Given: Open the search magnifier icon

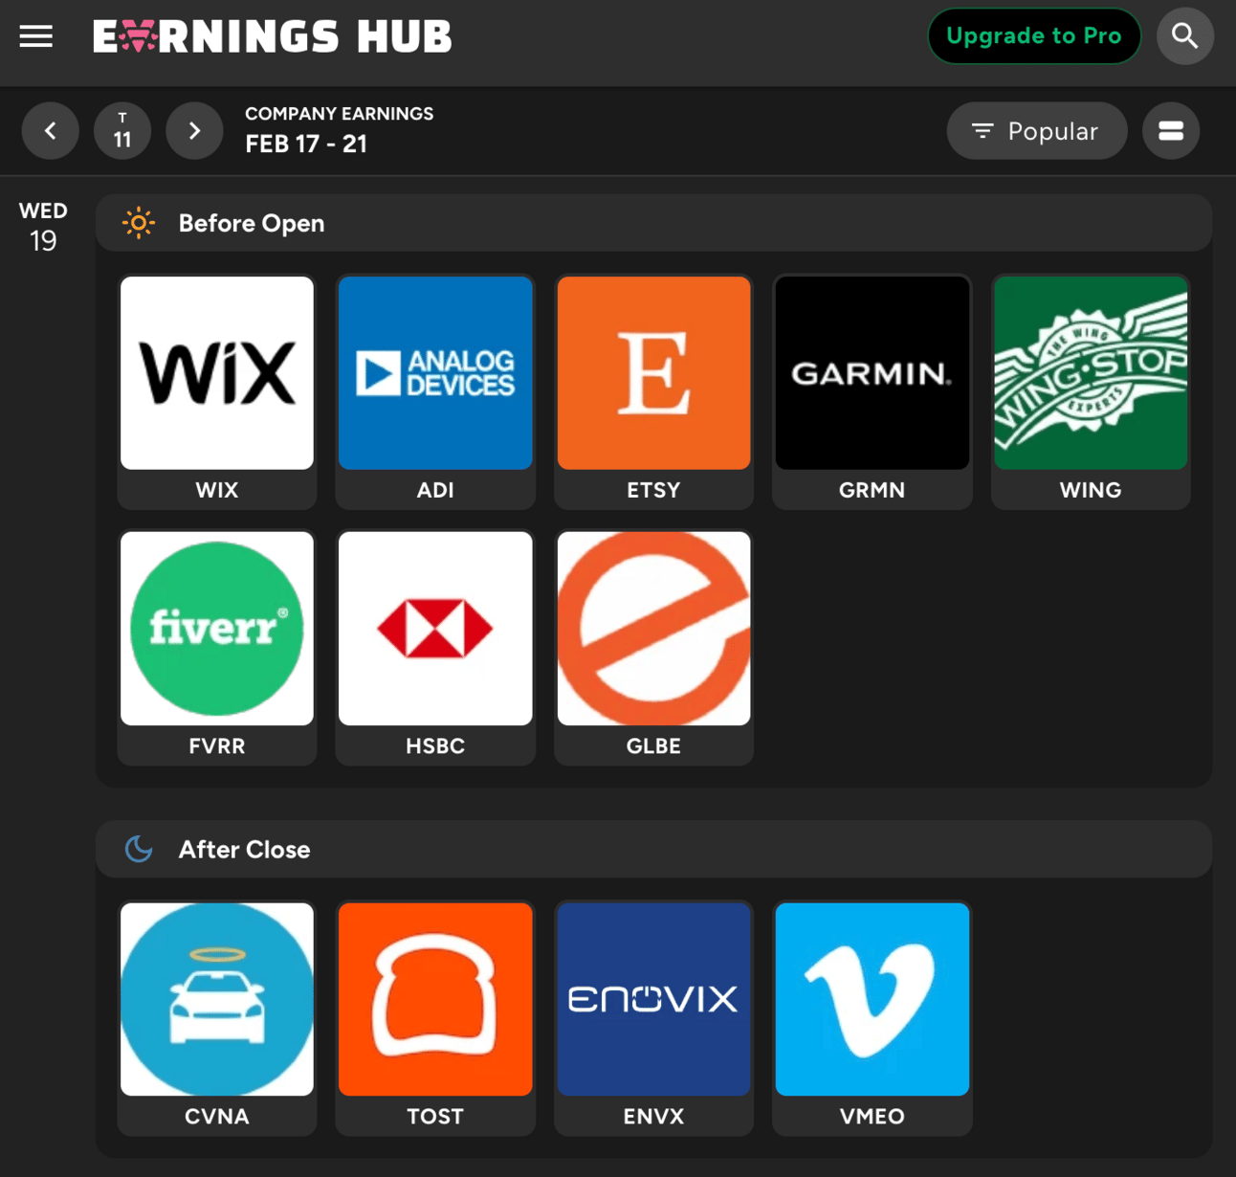Looking at the screenshot, I should [1185, 36].
